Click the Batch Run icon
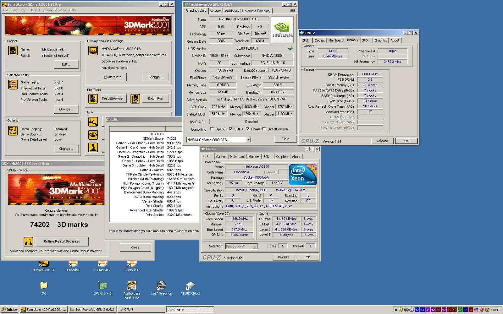 (x=135, y=99)
